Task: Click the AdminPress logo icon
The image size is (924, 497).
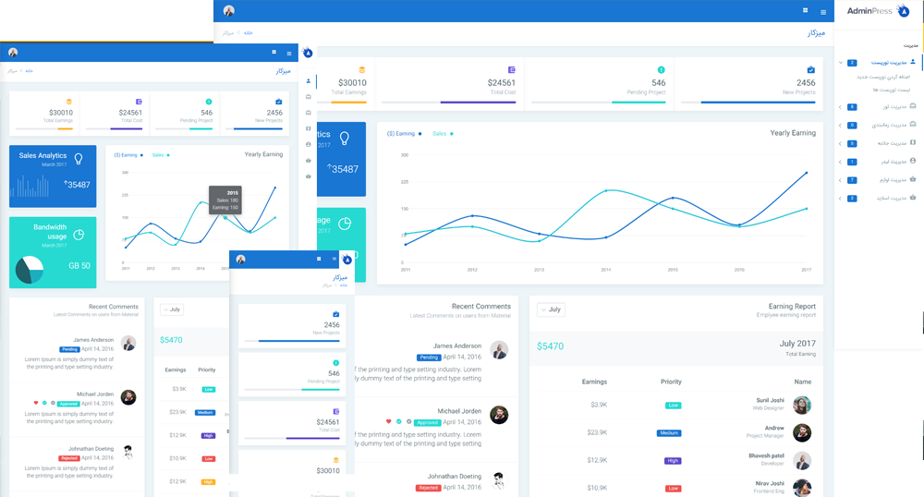Action: point(903,11)
